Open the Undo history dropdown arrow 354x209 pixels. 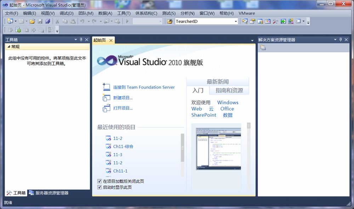(x=88, y=22)
